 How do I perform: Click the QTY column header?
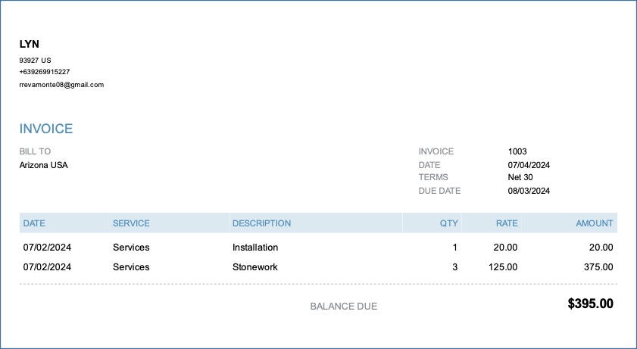[x=449, y=223]
